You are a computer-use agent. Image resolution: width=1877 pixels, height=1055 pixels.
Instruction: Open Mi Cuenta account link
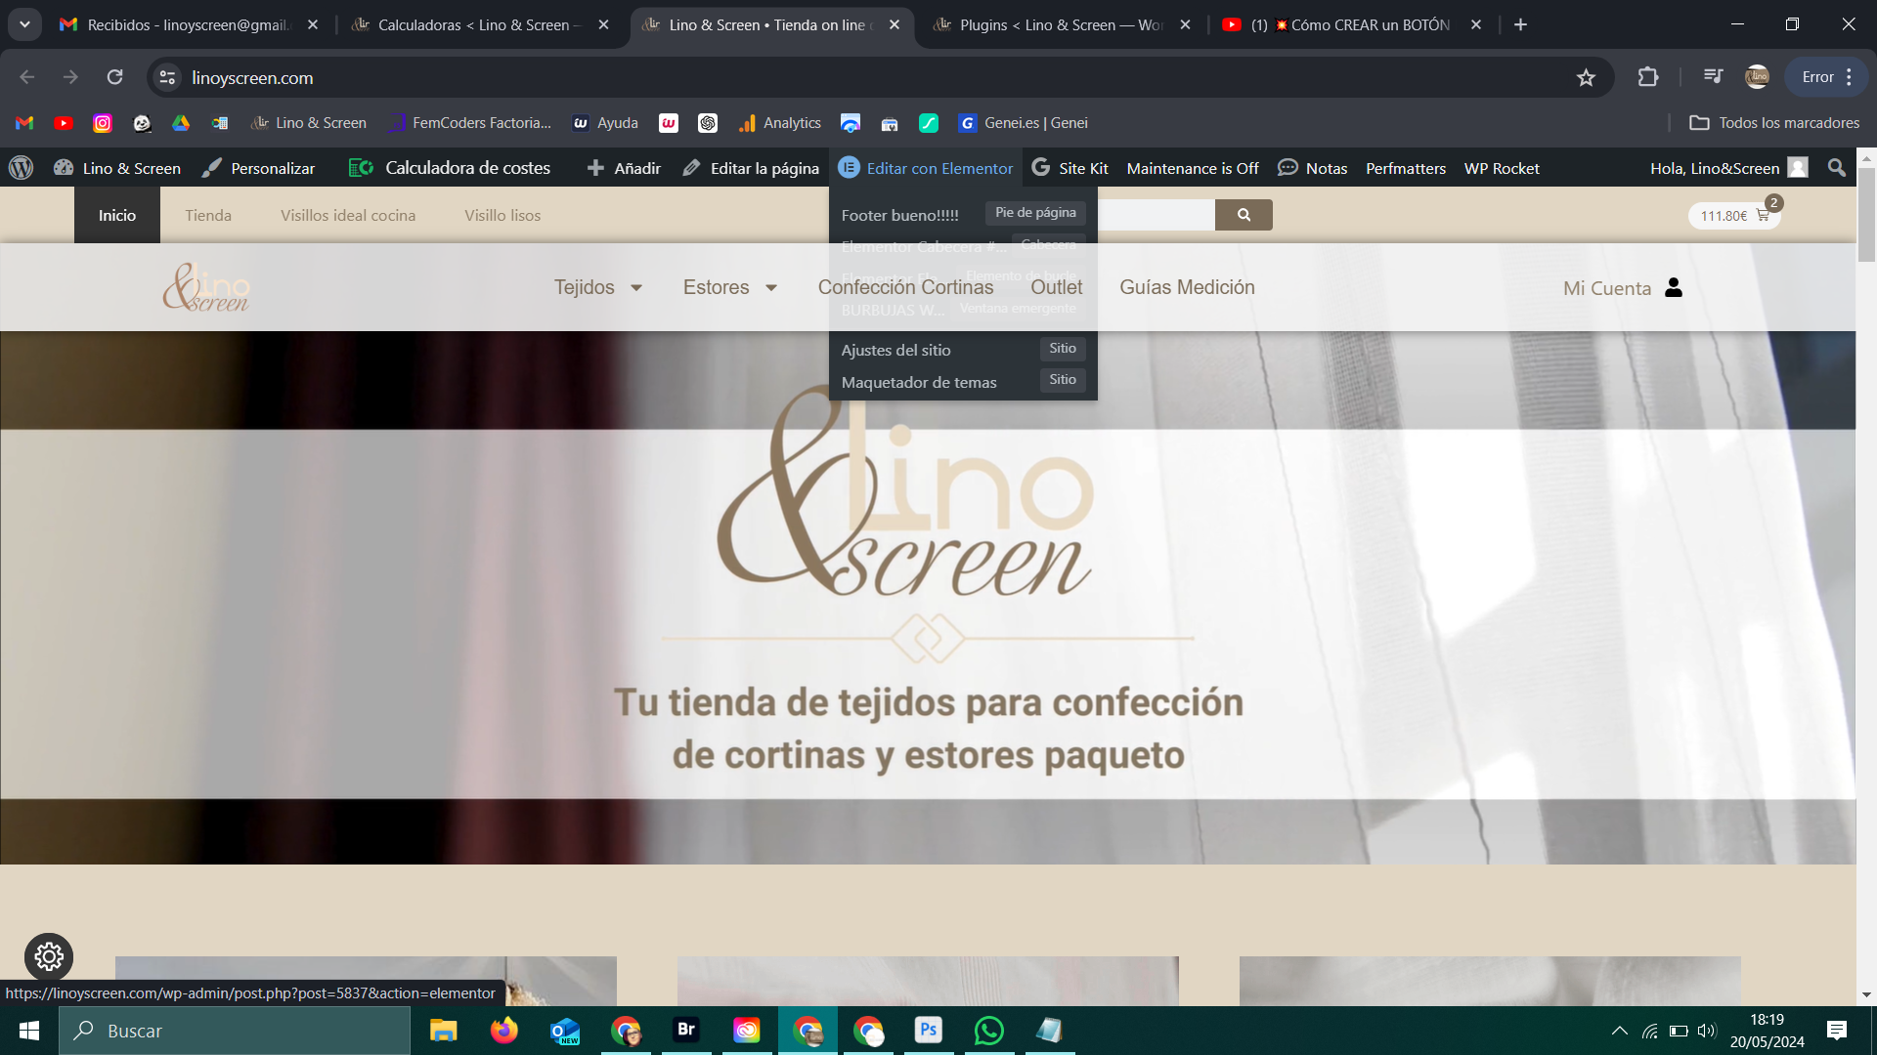(1623, 288)
